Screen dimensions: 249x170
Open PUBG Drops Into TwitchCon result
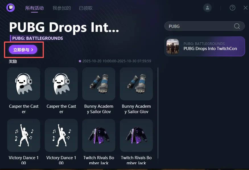[x=205, y=46]
